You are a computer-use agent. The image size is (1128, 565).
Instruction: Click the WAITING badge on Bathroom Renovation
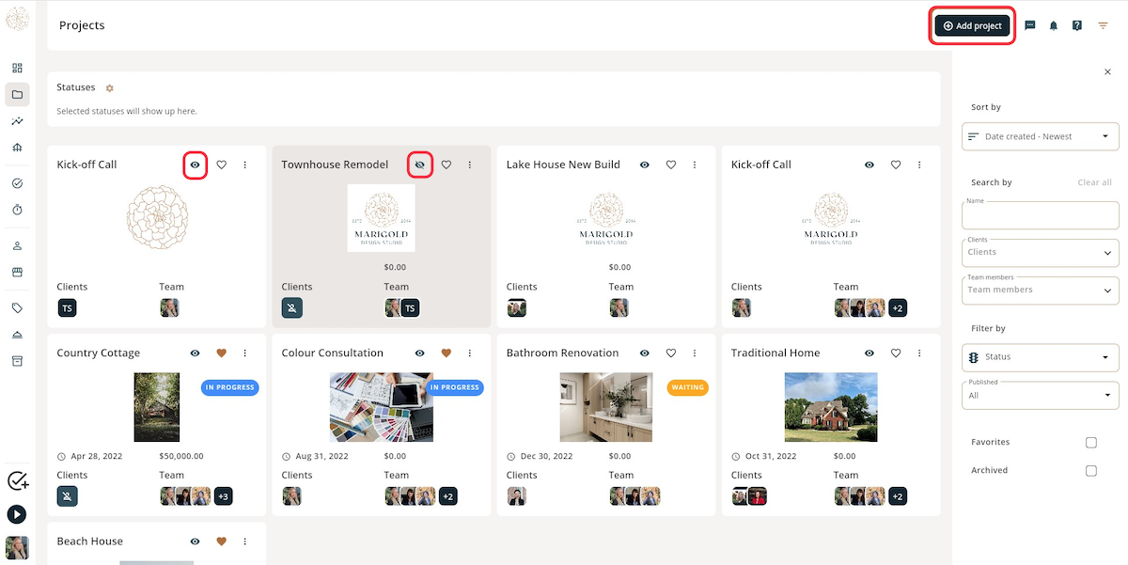click(688, 387)
